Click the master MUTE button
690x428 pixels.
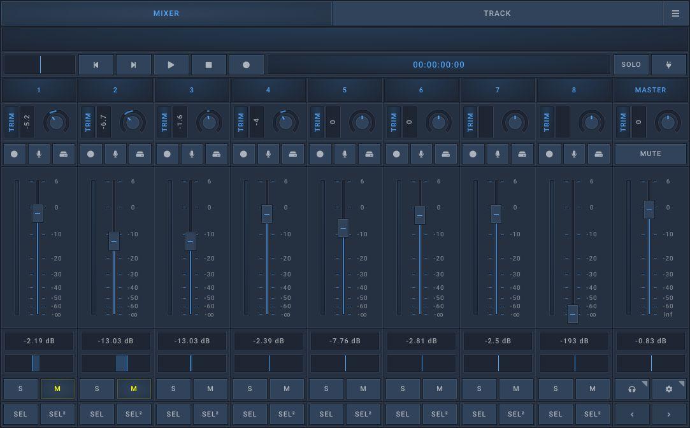650,154
